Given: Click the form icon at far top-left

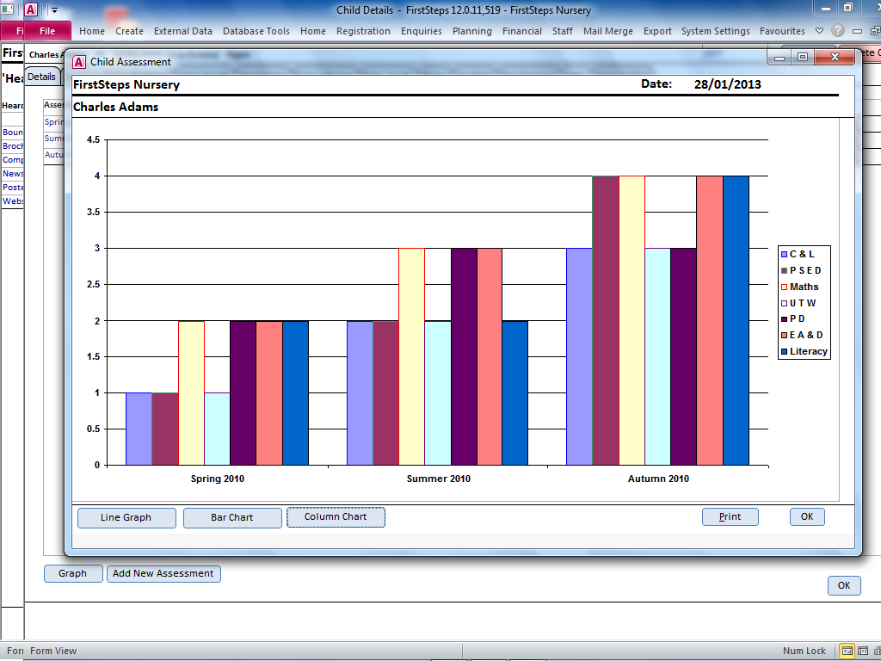Looking at the screenshot, I should [x=8, y=8].
